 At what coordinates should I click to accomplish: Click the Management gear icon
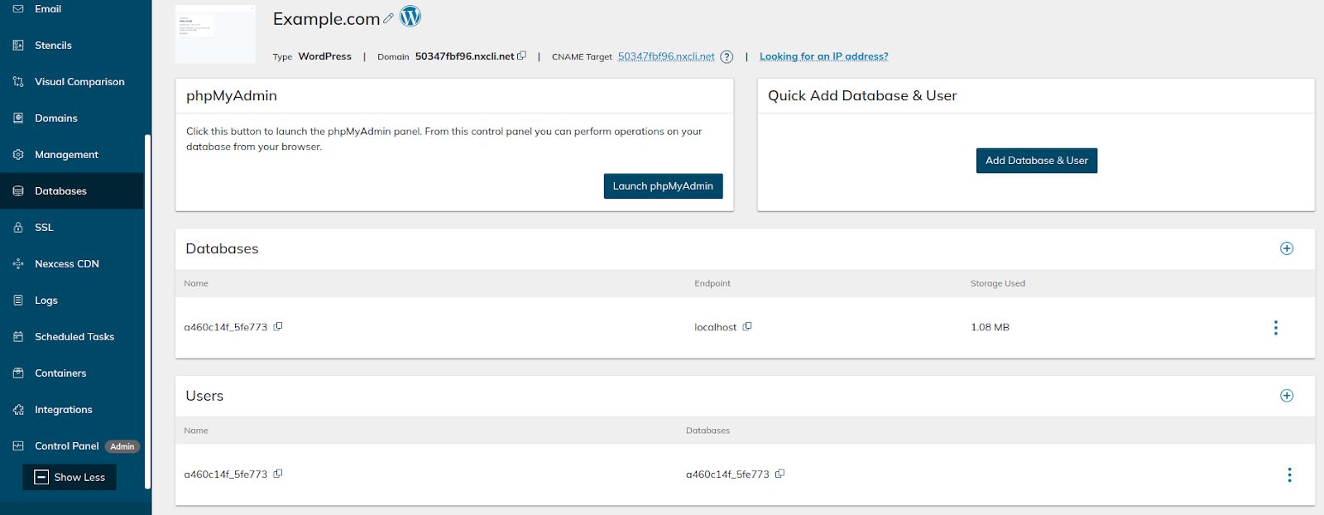click(x=18, y=155)
